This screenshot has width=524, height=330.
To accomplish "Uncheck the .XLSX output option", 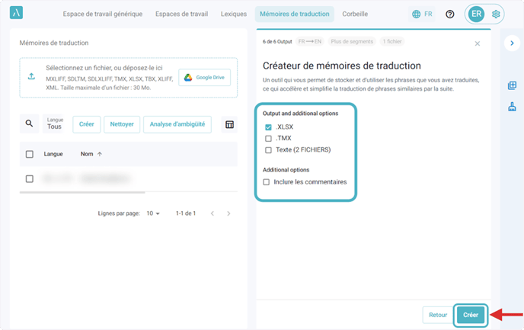I will point(268,127).
